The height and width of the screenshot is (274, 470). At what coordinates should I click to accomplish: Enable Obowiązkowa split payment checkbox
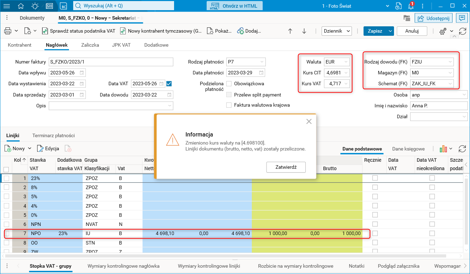tap(229, 83)
